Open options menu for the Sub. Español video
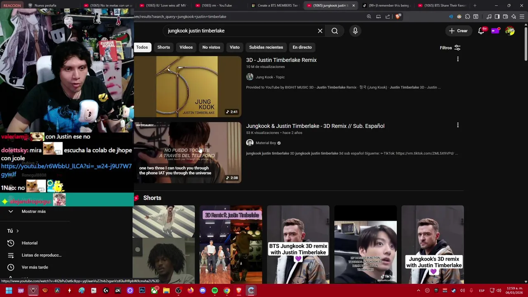The width and height of the screenshot is (528, 297). pos(457,125)
